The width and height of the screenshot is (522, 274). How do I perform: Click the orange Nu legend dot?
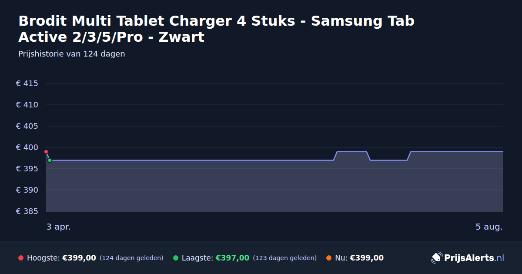pyautogui.click(x=329, y=258)
